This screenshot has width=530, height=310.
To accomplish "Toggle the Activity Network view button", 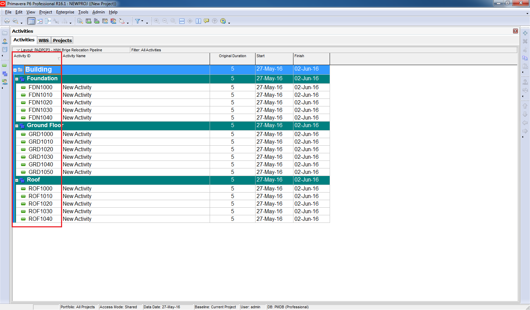I will tap(48, 21).
